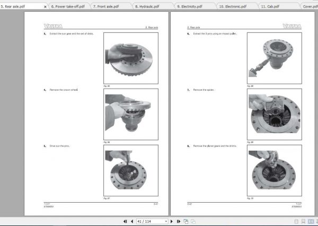Viewport: 318px width, 226px height.
Task: Click the planet gears removal photo, step 8
Action: [x=275, y=170]
